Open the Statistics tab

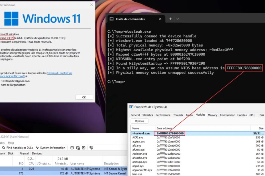(148, 115)
